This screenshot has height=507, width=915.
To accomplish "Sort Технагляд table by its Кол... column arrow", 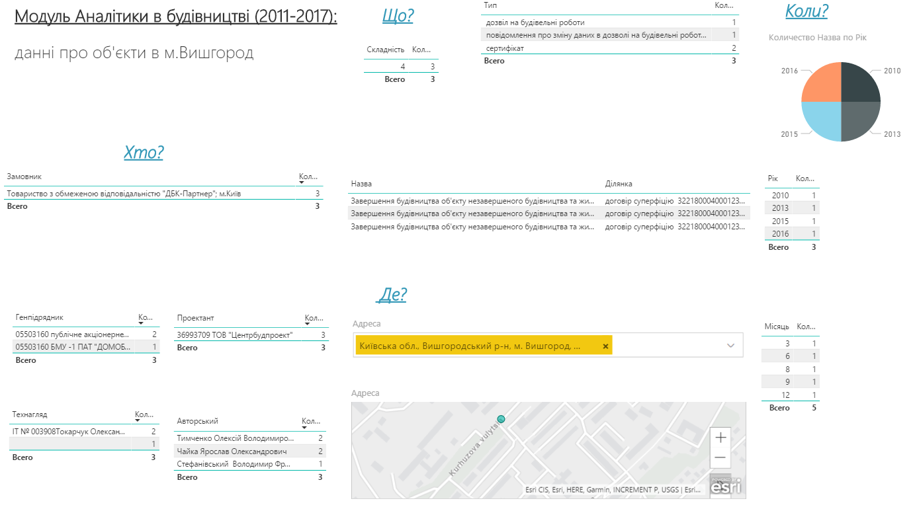I will (138, 420).
